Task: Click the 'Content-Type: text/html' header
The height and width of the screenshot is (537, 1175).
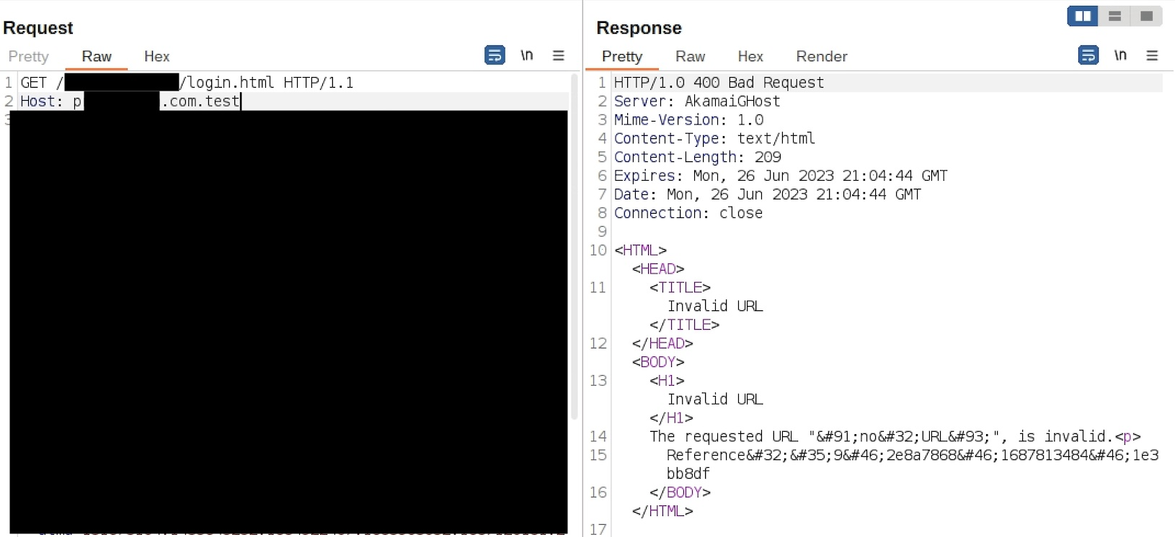Action: click(714, 139)
